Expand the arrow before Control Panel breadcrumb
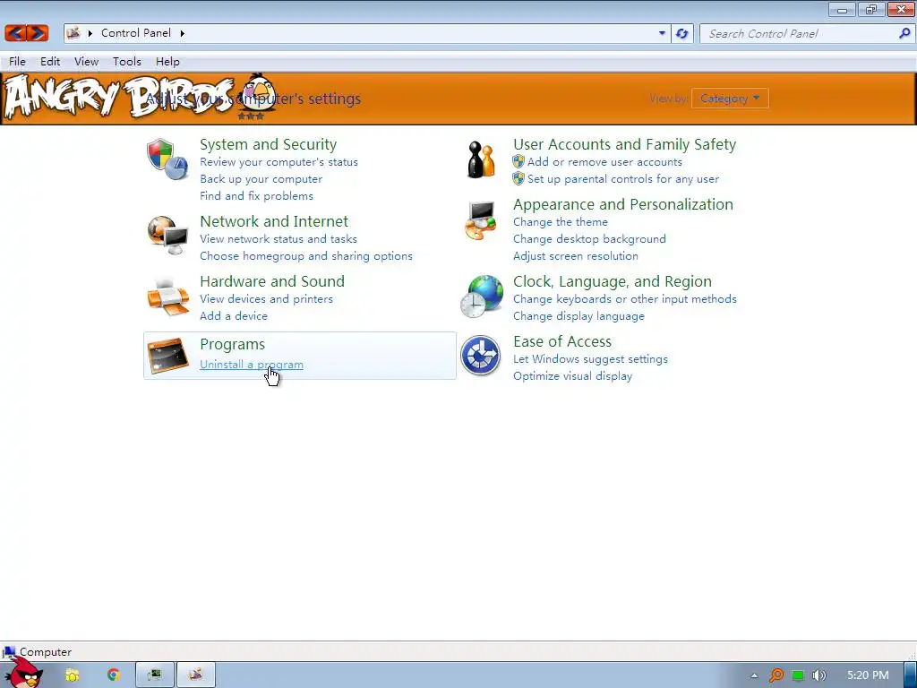917x688 pixels. (x=90, y=33)
